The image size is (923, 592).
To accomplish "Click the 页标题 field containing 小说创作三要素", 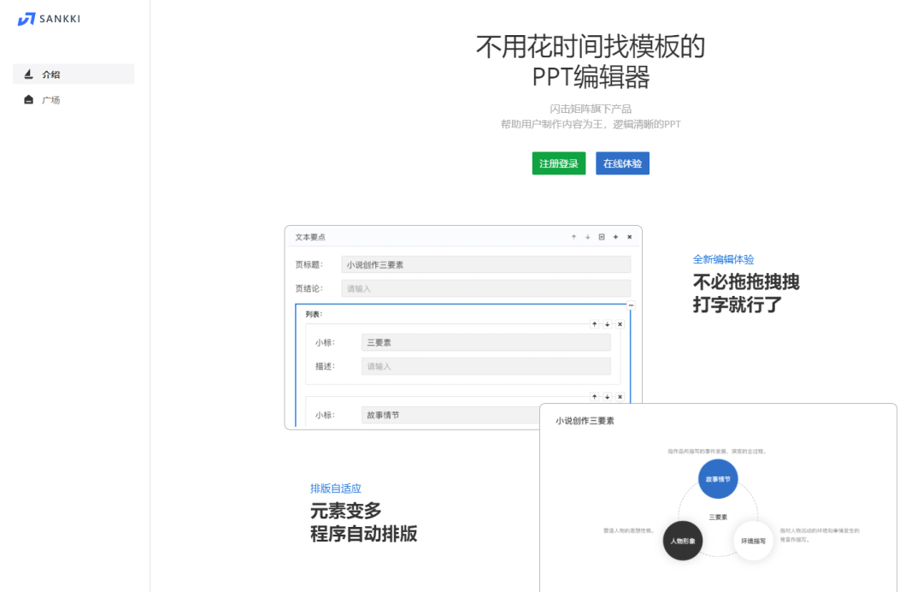I will (x=485, y=264).
